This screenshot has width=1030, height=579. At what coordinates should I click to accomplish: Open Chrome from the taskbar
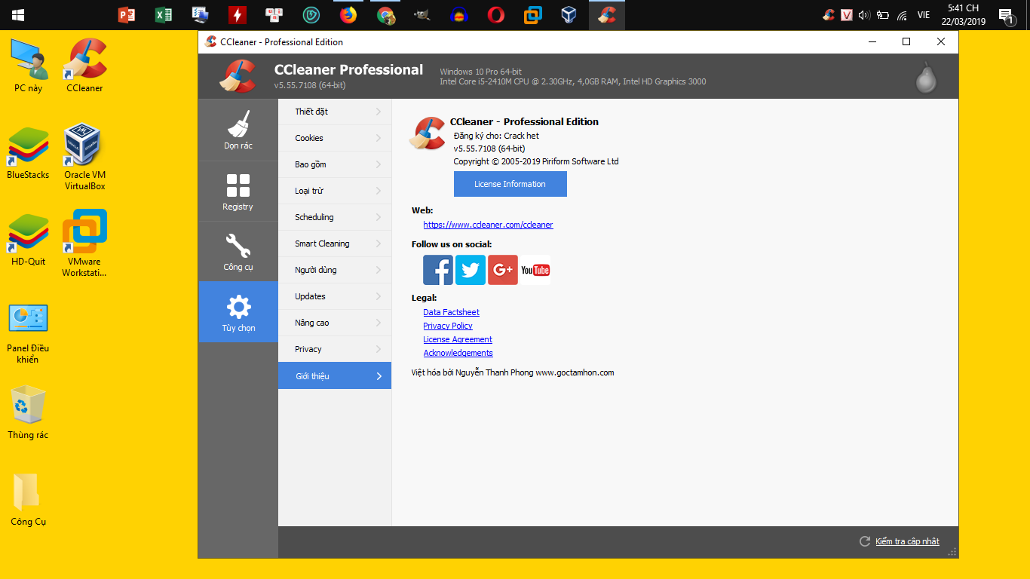click(x=385, y=15)
